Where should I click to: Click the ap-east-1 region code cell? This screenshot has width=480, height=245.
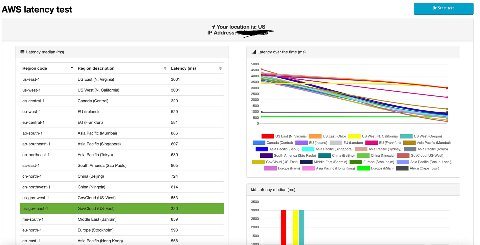click(47, 241)
